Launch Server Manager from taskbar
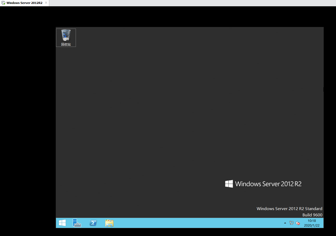Screen dimensions: 336x236 (77, 223)
